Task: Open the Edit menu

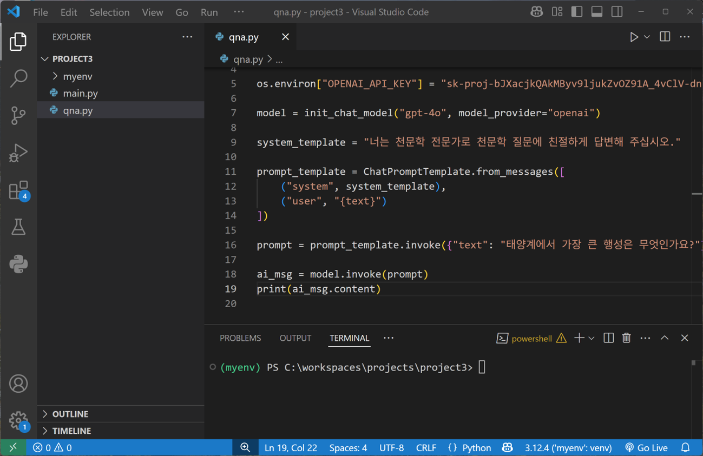Action: point(69,12)
